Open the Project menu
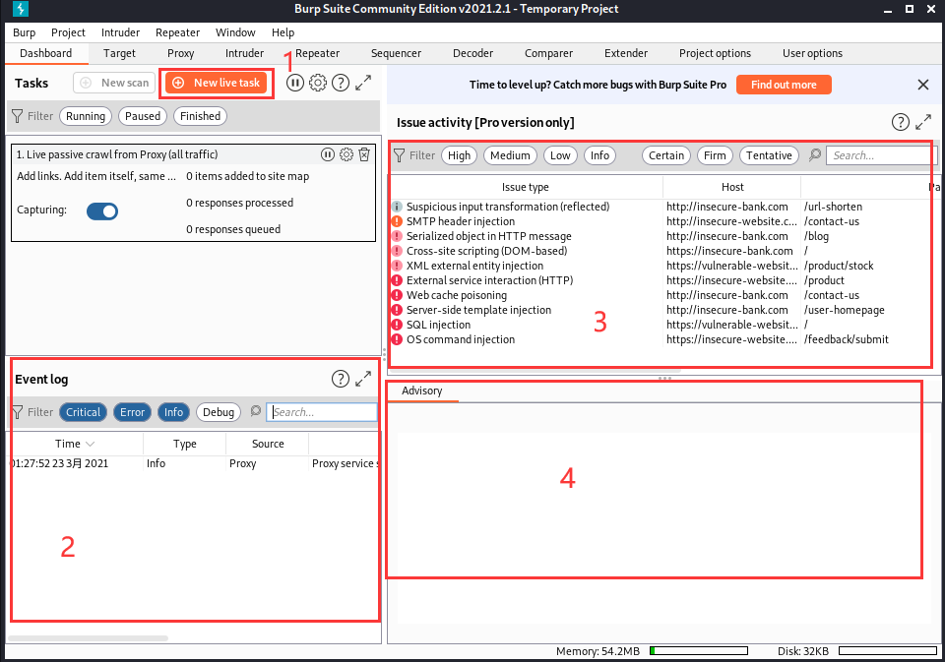The width and height of the screenshot is (945, 662). 68,32
